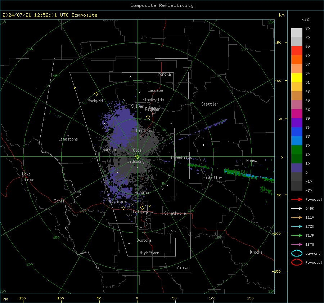Pick the green 20–30 dBZ color band
Screen dimensions: 324x303
point(297,150)
